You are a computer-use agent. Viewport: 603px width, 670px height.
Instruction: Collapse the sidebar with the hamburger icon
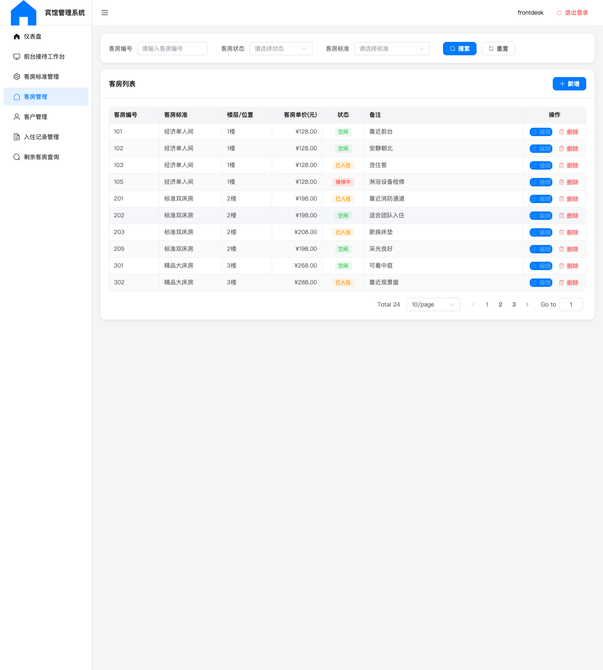105,13
